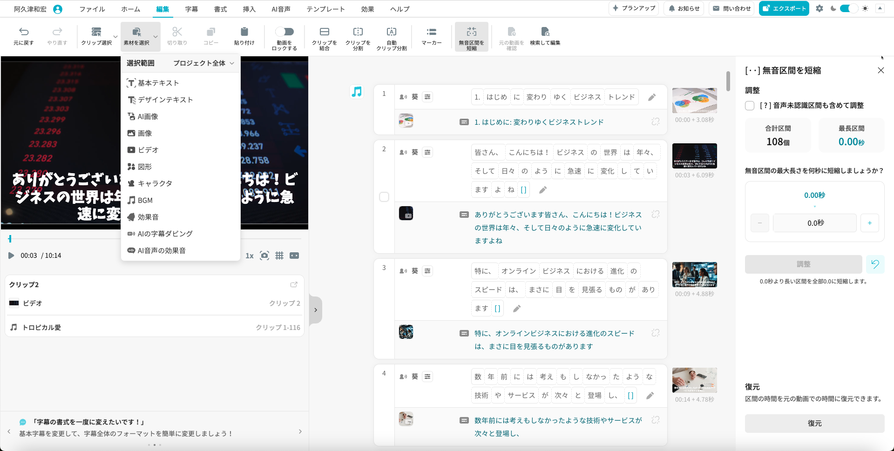Open search and edit (検索して編集)
894x451 pixels.
pos(545,36)
